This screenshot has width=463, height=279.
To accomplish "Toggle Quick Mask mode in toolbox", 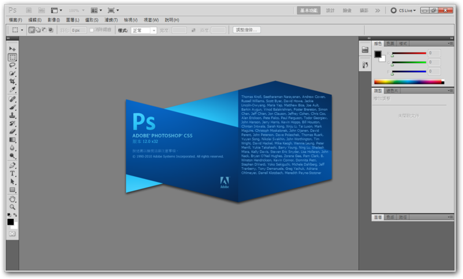I will pyautogui.click(x=12, y=234).
